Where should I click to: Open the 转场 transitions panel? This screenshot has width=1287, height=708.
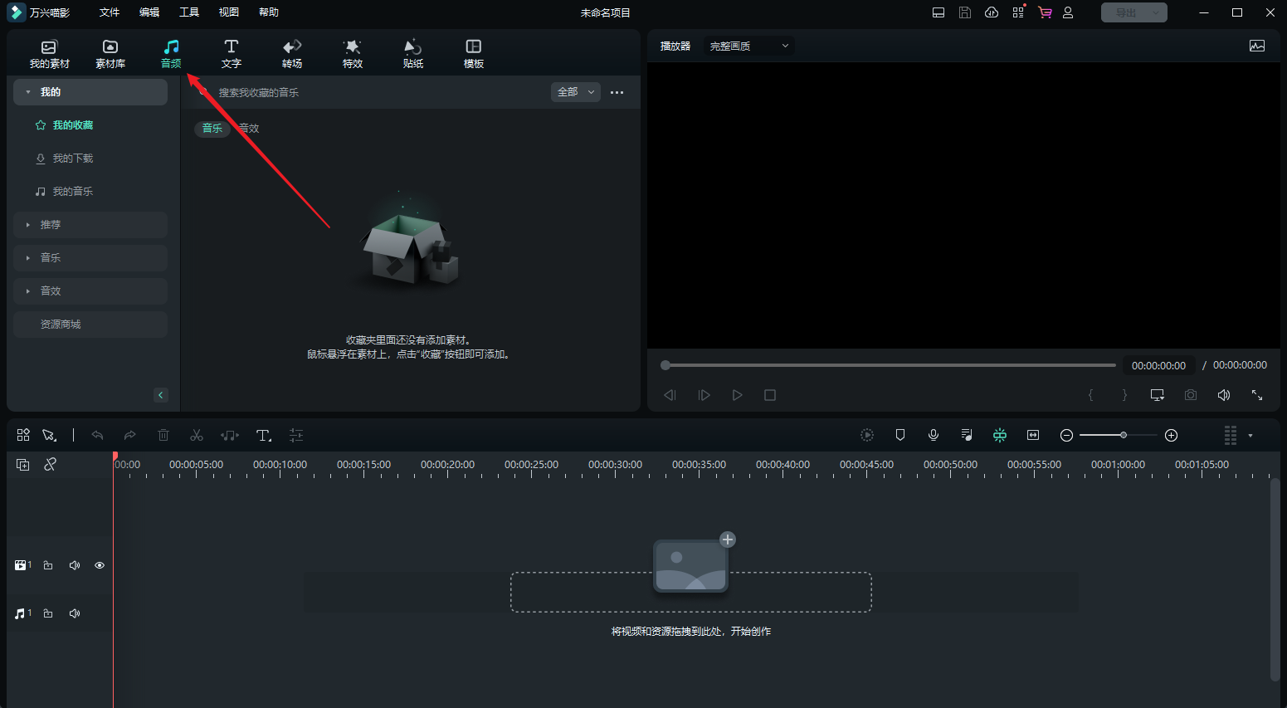click(x=291, y=53)
